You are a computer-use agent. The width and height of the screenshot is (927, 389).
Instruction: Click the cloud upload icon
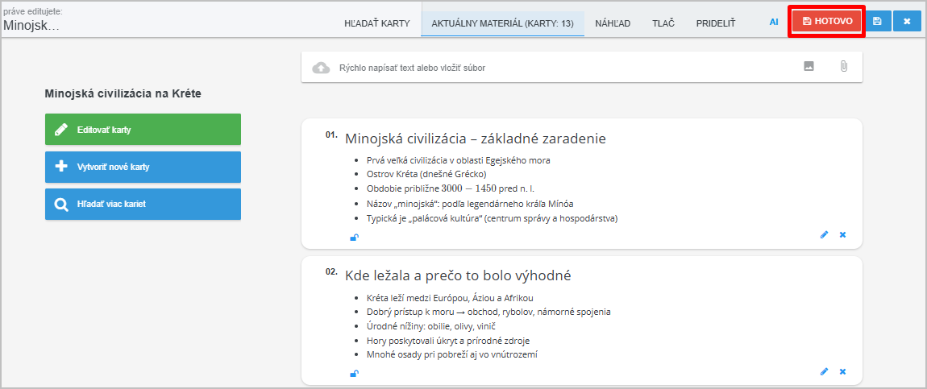(321, 68)
